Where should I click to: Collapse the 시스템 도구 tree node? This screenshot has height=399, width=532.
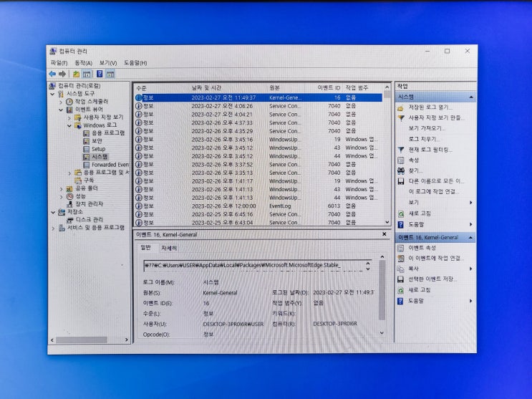52,94
